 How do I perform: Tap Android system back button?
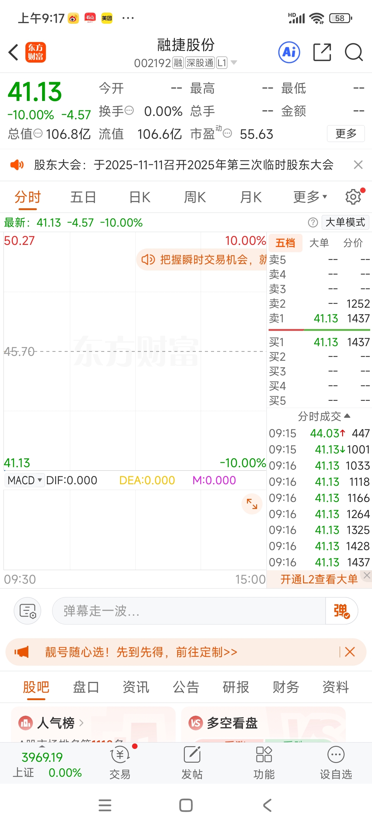267,805
